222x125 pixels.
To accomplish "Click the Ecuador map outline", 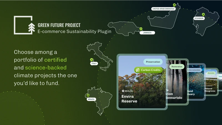I will [206, 21].
